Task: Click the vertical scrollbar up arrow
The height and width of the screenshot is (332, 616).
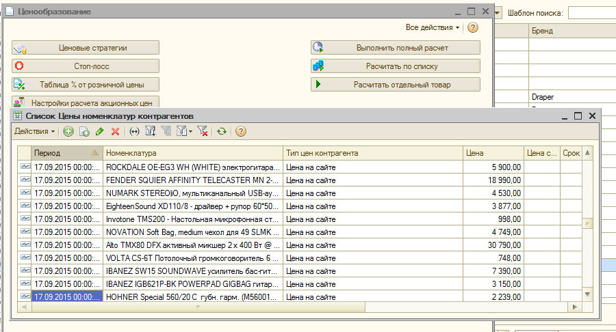Action: point(587,153)
